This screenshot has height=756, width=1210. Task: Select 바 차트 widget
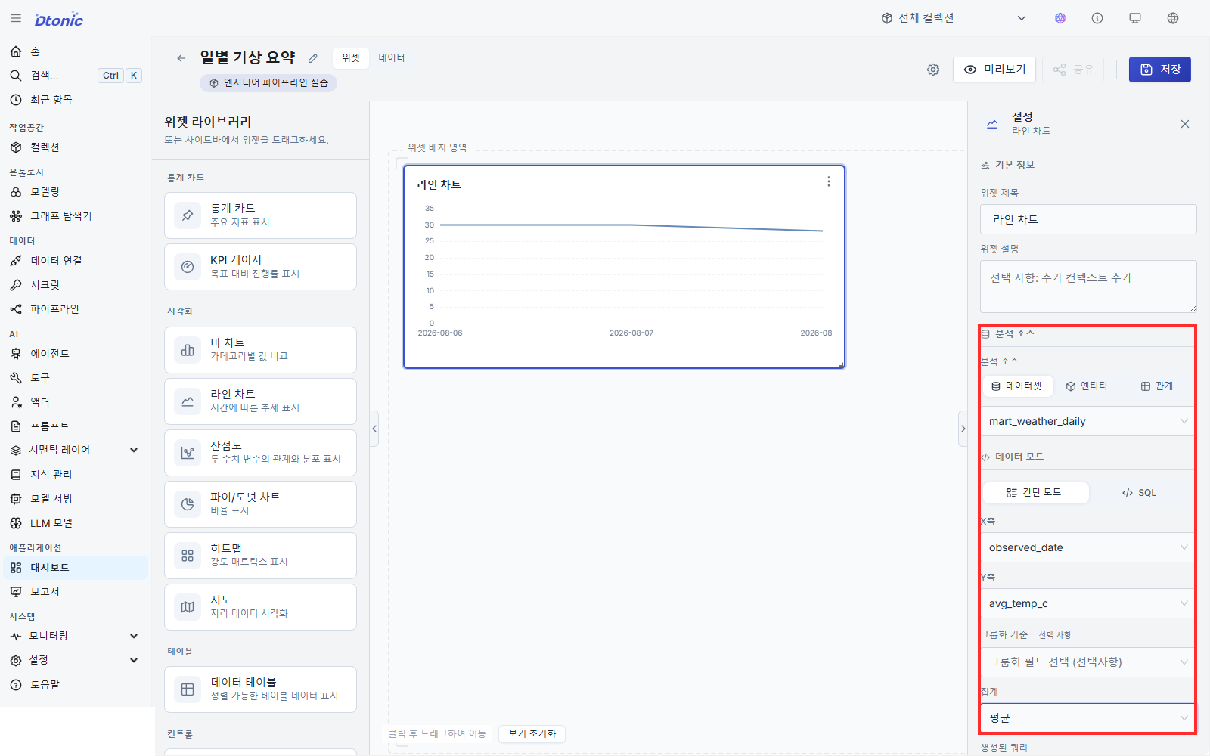[260, 350]
